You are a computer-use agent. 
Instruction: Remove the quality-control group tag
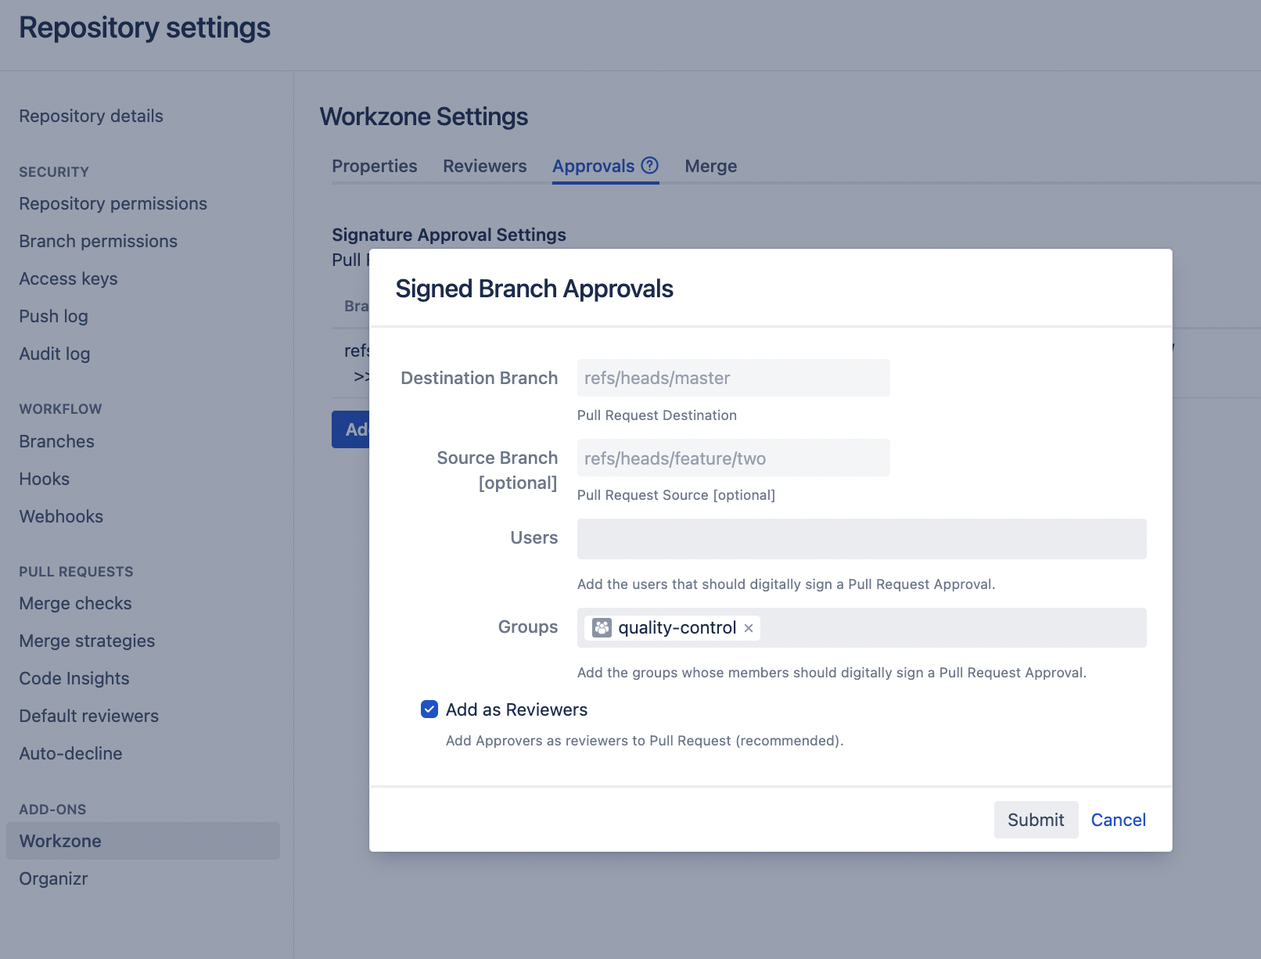pos(749,628)
